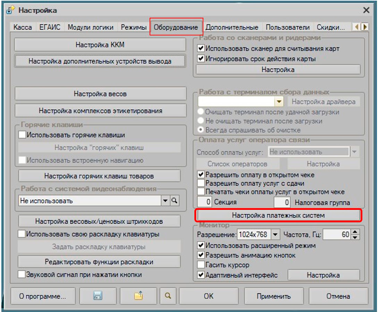Image resolution: width=378 pixels, height=312 pixels.
Task: Click magnifier icon beside video surveillance dropdown
Action: coord(174,201)
